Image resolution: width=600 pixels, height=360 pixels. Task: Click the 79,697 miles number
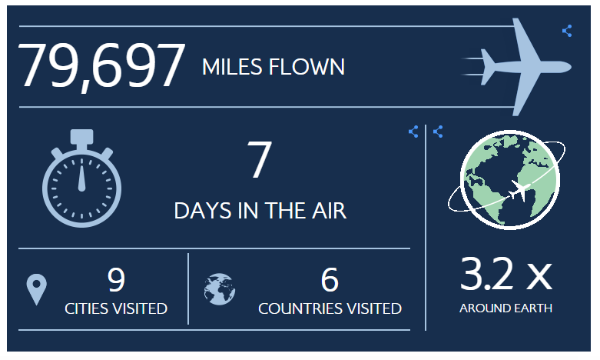(x=101, y=66)
